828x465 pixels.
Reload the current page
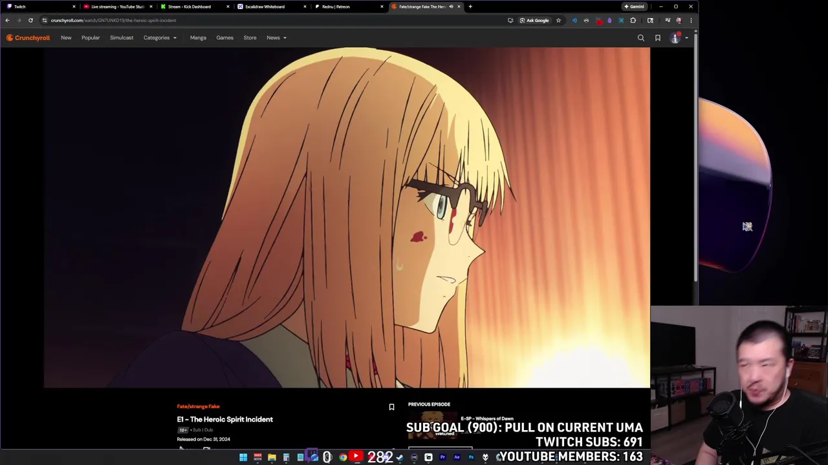tap(30, 20)
